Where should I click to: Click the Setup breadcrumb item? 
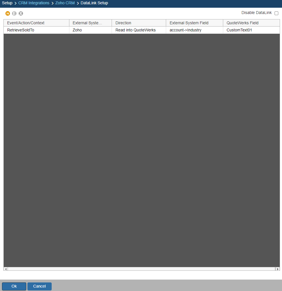click(x=7, y=3)
